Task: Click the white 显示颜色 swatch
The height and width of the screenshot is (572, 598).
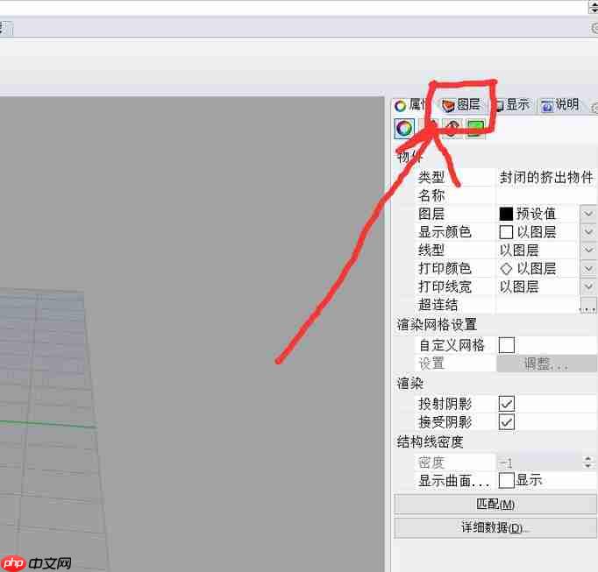Action: [506, 232]
